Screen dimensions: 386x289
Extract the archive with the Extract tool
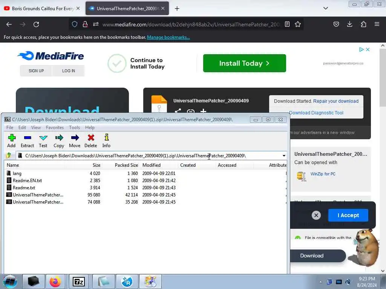pyautogui.click(x=27, y=141)
